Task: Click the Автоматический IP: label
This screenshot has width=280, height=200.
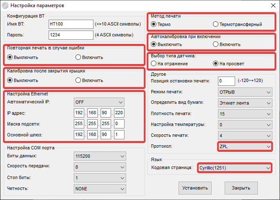Action: click(29, 102)
